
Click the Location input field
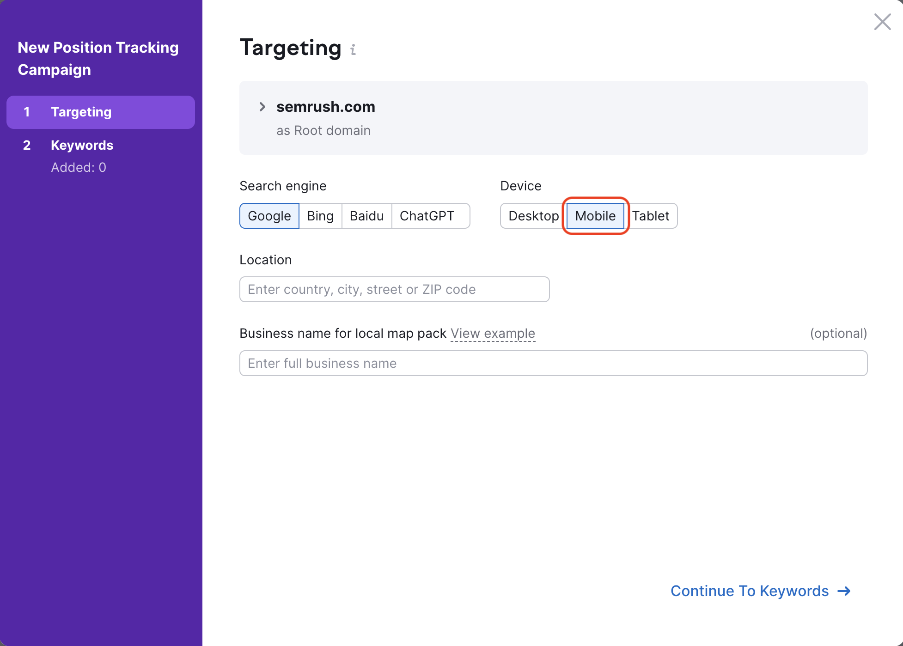(x=394, y=289)
